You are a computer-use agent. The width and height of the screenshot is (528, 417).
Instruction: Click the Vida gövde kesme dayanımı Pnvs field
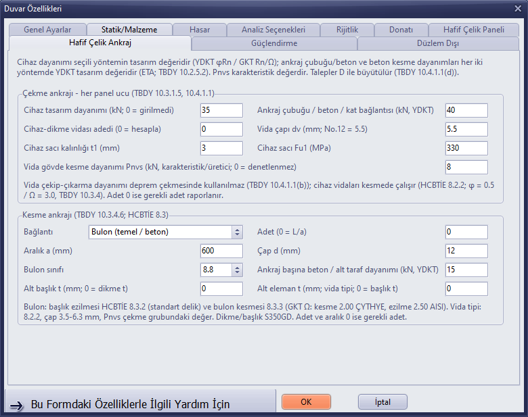pyautogui.click(x=466, y=167)
